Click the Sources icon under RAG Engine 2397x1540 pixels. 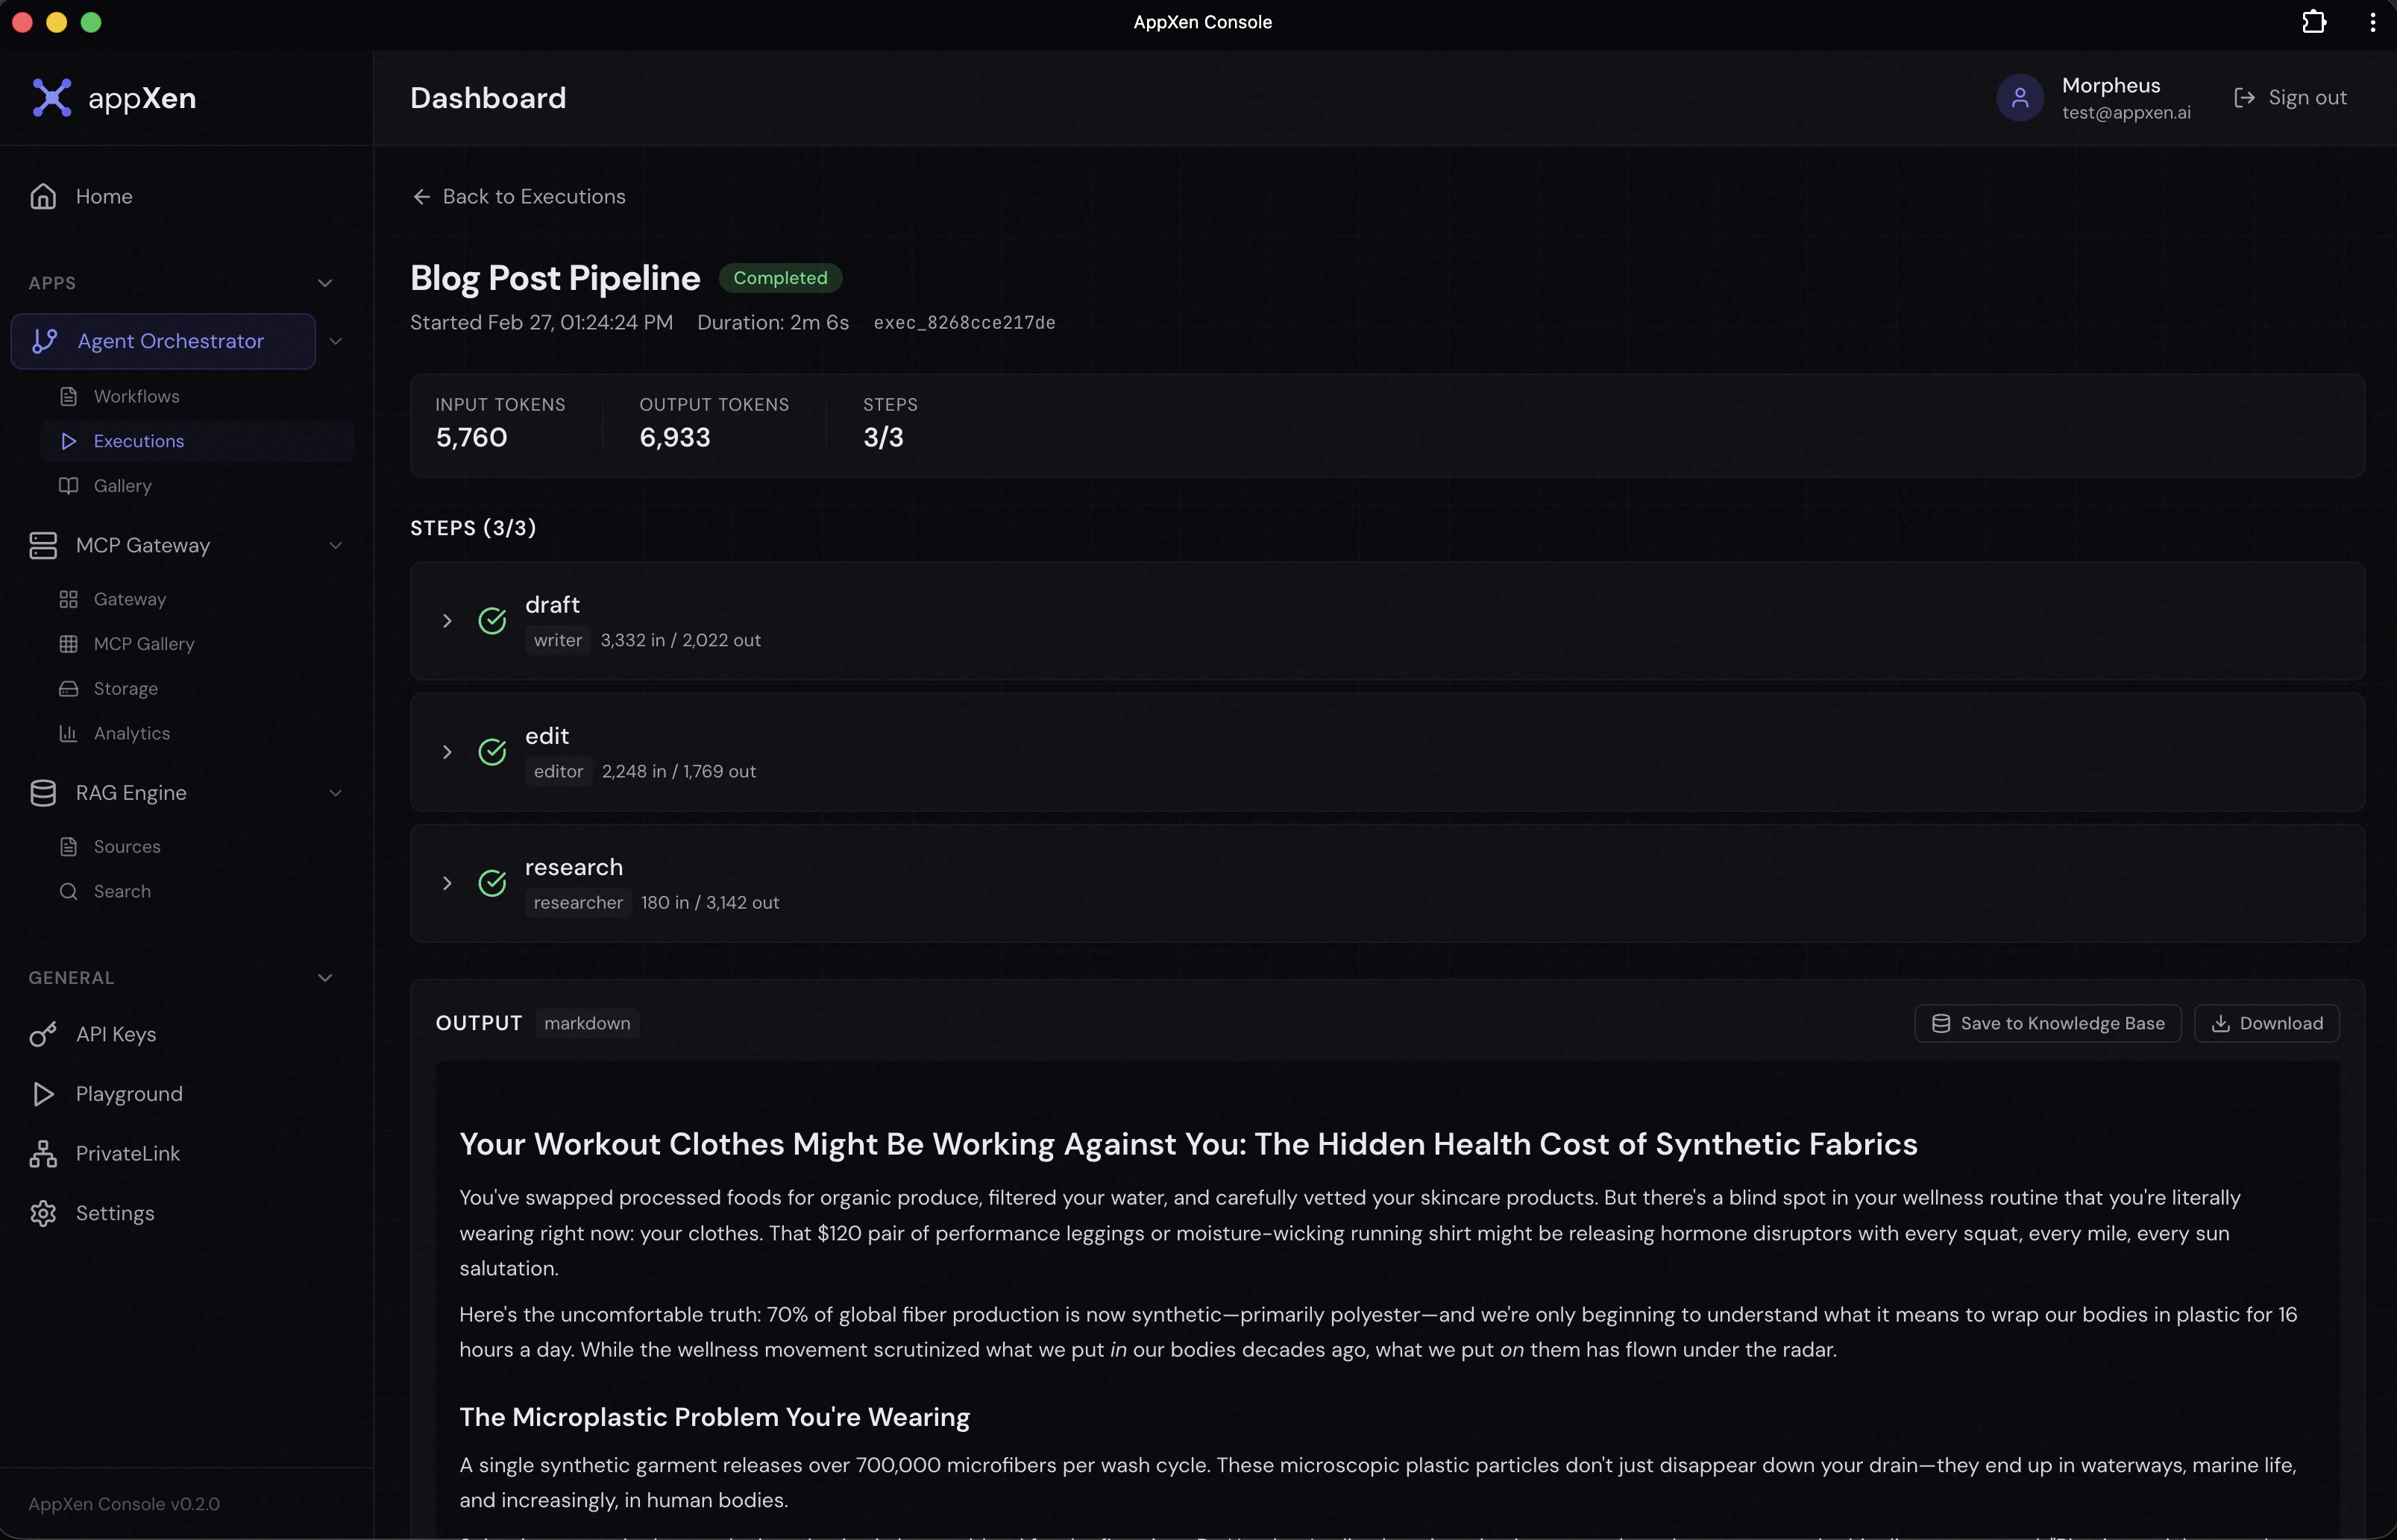[x=67, y=846]
